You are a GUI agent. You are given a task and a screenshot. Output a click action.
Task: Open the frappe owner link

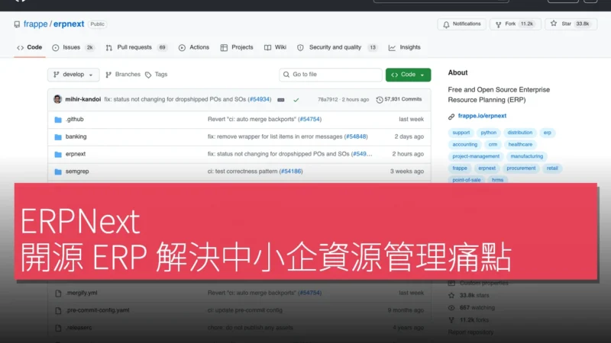click(35, 24)
